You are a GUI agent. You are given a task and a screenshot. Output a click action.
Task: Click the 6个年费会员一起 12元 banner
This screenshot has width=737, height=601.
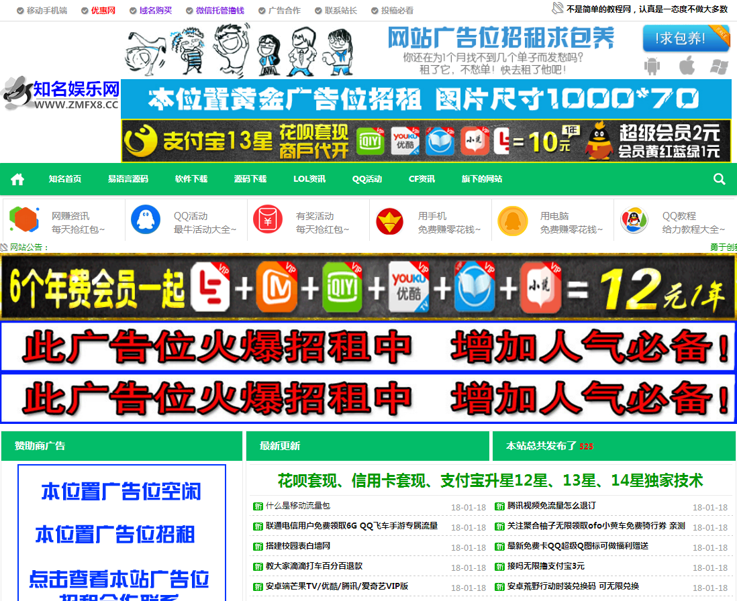pyautogui.click(x=368, y=287)
